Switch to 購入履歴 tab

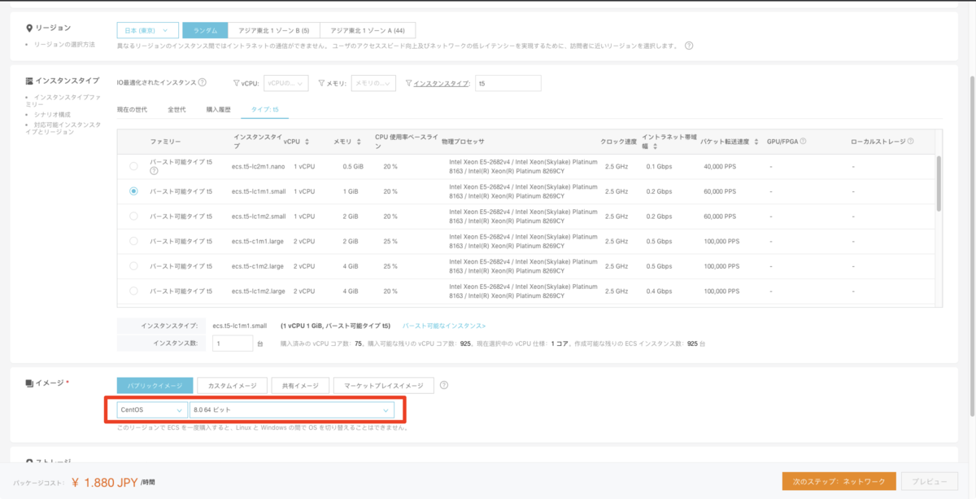pyautogui.click(x=218, y=109)
